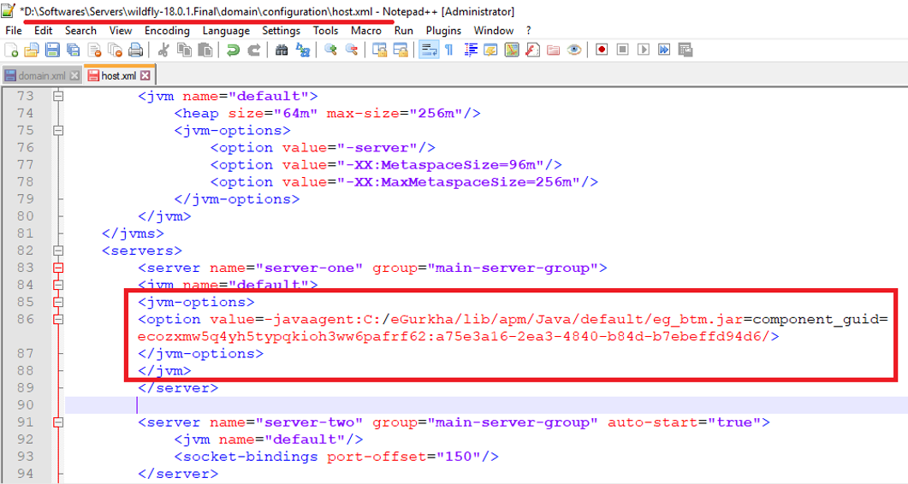Screen dimensions: 908x484
Task: Toggle the indent guide display
Action: (470, 50)
